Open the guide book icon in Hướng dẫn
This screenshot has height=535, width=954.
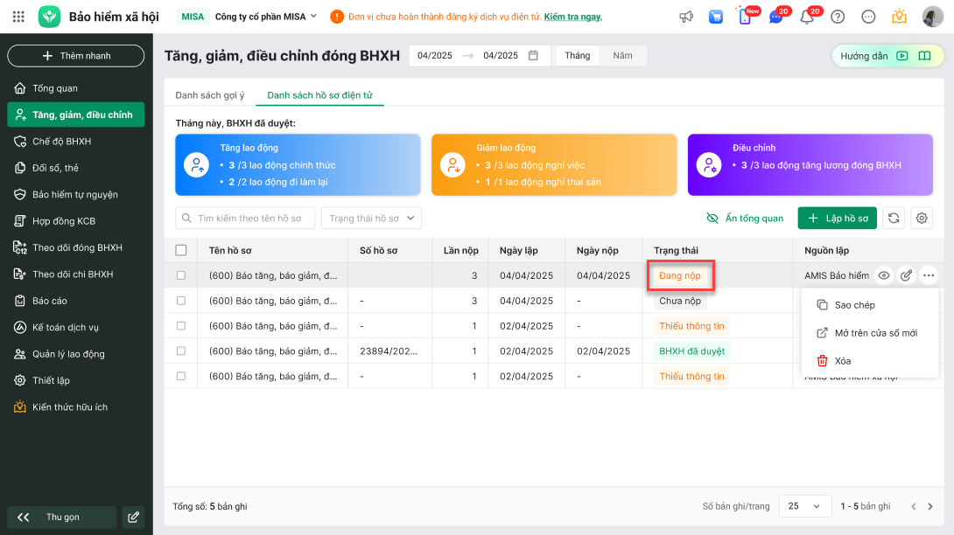click(924, 56)
